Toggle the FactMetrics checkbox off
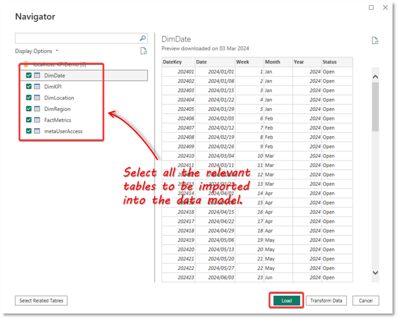 tap(28, 120)
